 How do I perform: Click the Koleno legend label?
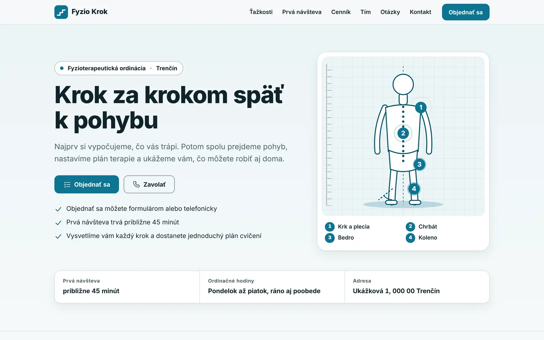coord(428,238)
